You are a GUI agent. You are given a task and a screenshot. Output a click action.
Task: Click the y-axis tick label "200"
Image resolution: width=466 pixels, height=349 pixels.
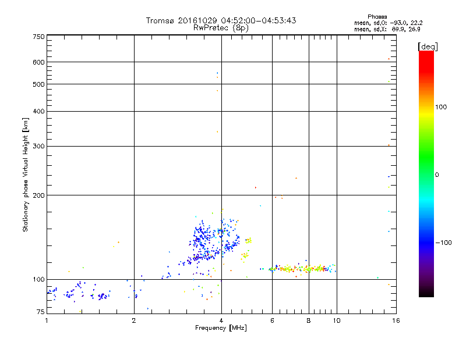point(38,195)
